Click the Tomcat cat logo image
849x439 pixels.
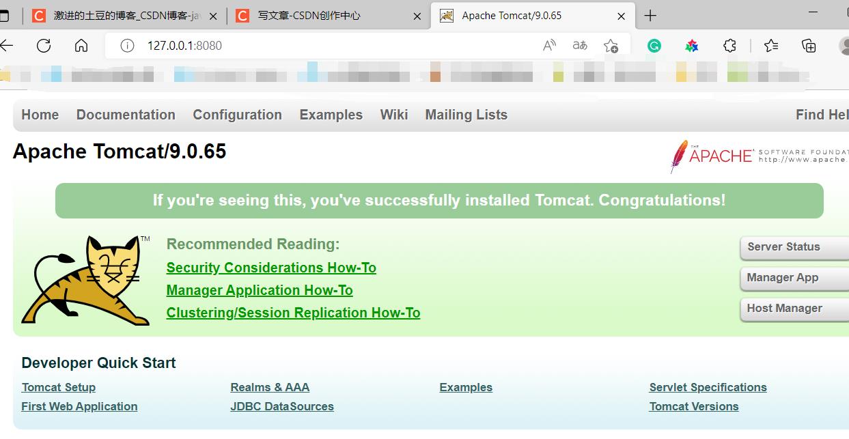85,280
